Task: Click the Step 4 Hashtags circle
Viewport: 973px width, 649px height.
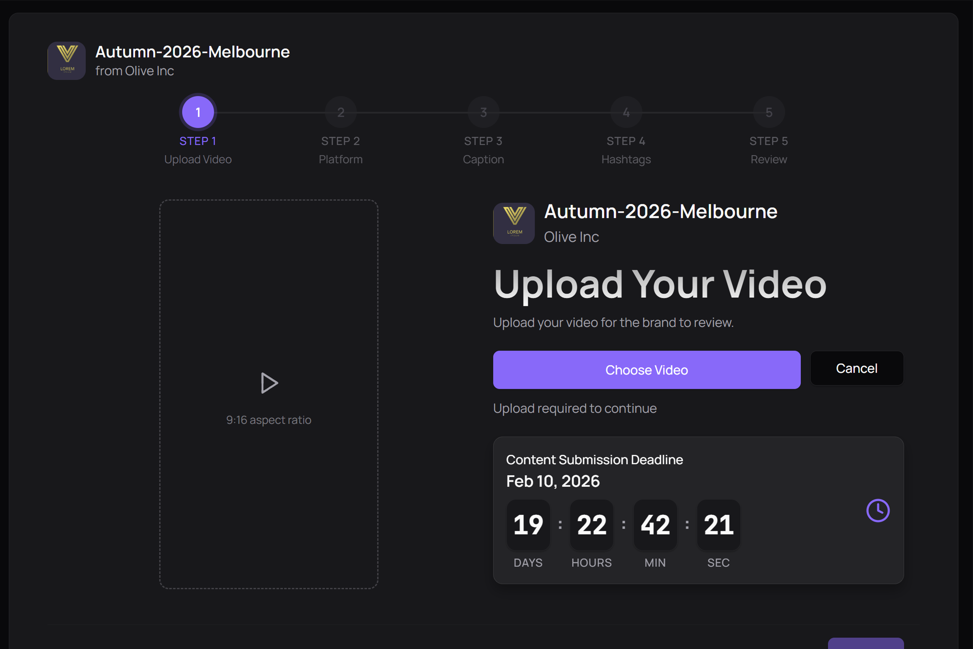Action: (626, 112)
